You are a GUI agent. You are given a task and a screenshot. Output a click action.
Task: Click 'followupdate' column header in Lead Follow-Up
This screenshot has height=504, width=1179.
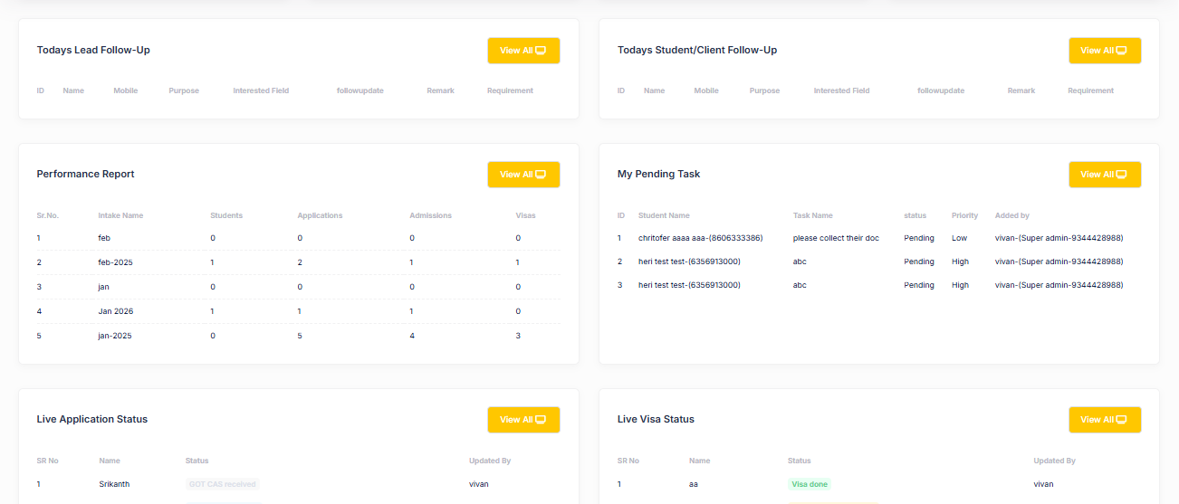click(359, 90)
